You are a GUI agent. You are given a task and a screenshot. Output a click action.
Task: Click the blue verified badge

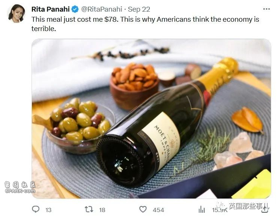tap(75, 9)
